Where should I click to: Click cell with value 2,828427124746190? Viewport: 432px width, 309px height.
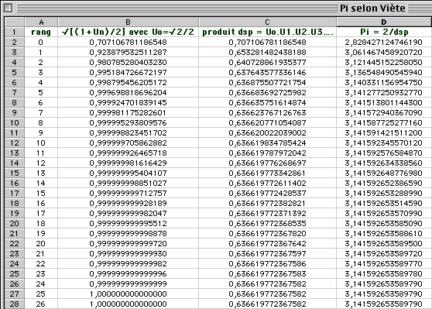[x=384, y=42]
